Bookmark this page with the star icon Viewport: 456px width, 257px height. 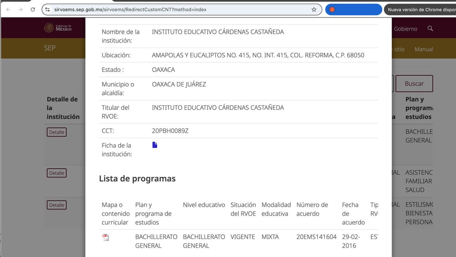point(314,9)
